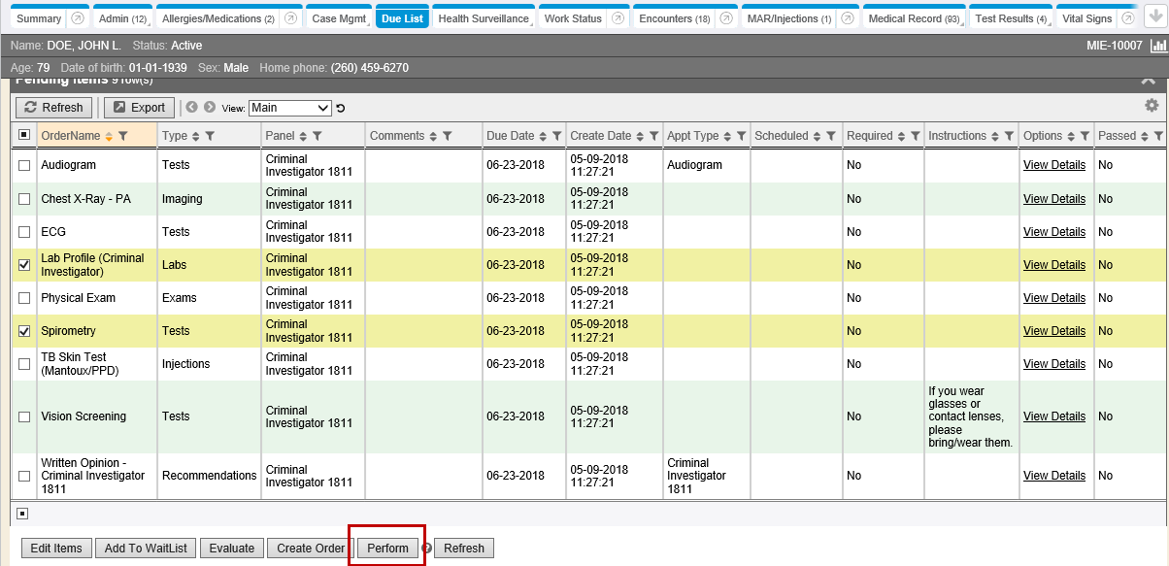Screen dimensions: 1169x566
Task: Click the help icon beside Perform
Action: [427, 549]
